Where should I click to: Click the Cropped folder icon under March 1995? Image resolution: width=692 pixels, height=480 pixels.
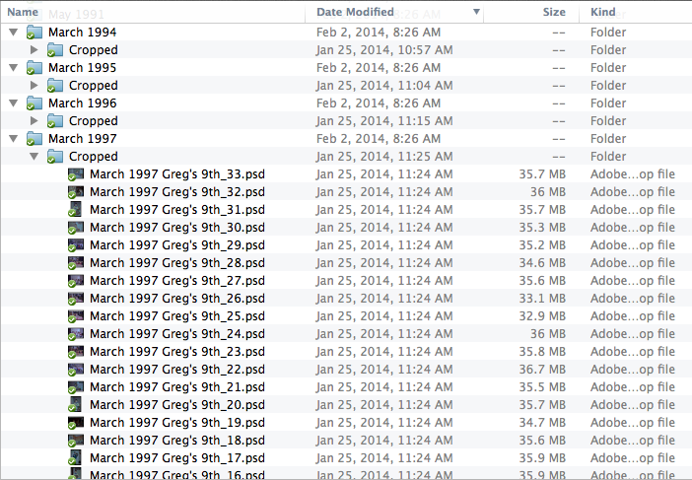56,86
